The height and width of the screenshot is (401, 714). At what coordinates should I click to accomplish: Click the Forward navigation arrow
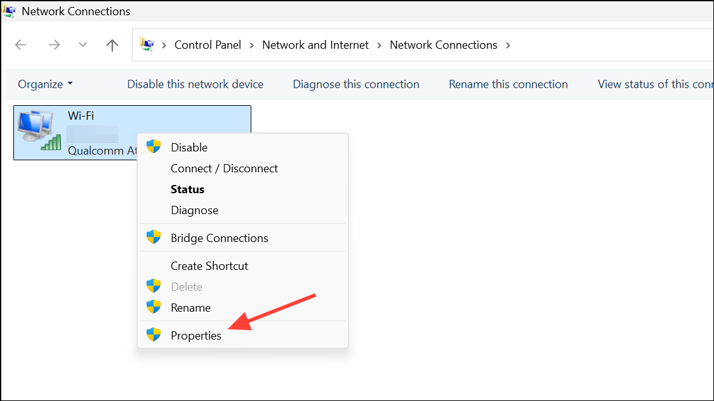tap(54, 45)
